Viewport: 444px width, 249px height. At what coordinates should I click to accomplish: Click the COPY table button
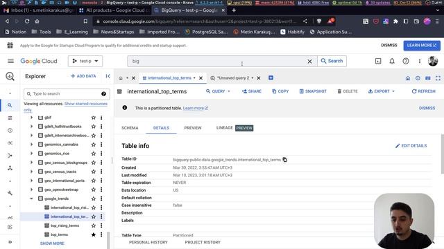280,91
